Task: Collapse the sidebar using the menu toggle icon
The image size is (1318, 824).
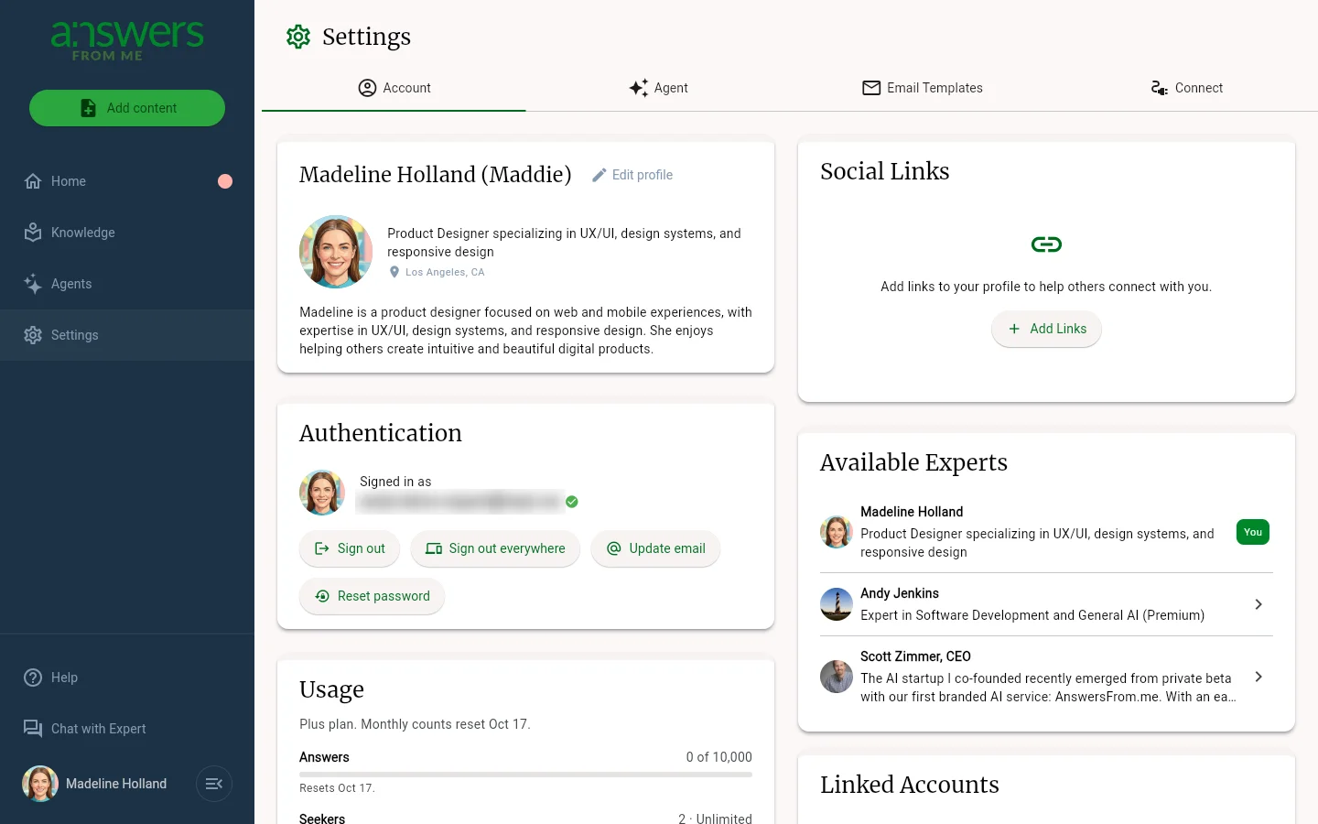Action: (214, 784)
